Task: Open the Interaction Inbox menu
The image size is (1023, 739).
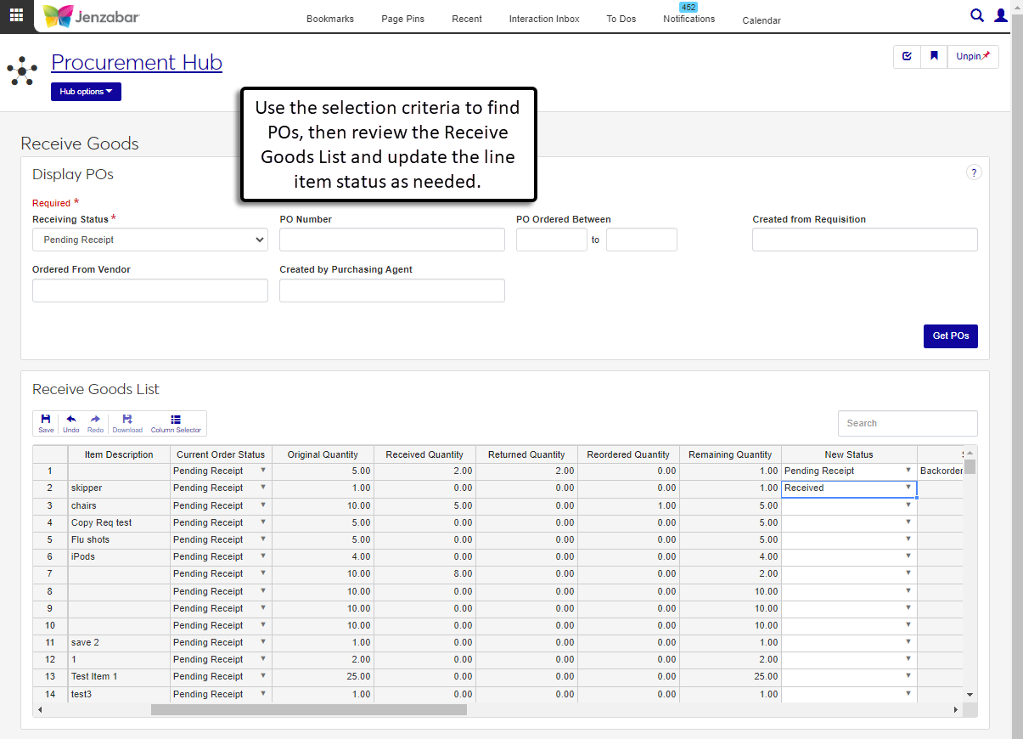Action: coord(544,19)
